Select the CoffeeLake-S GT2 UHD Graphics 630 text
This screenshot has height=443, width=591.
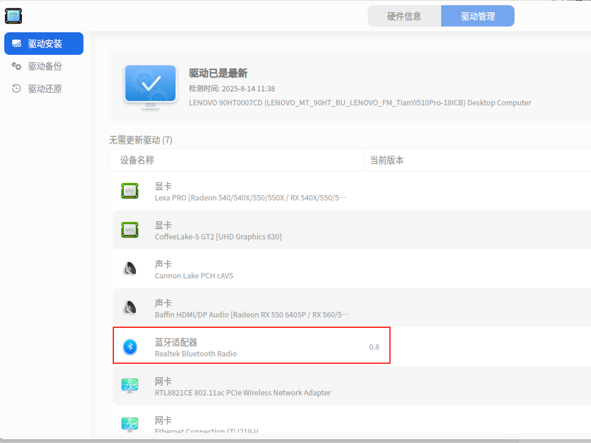(218, 237)
